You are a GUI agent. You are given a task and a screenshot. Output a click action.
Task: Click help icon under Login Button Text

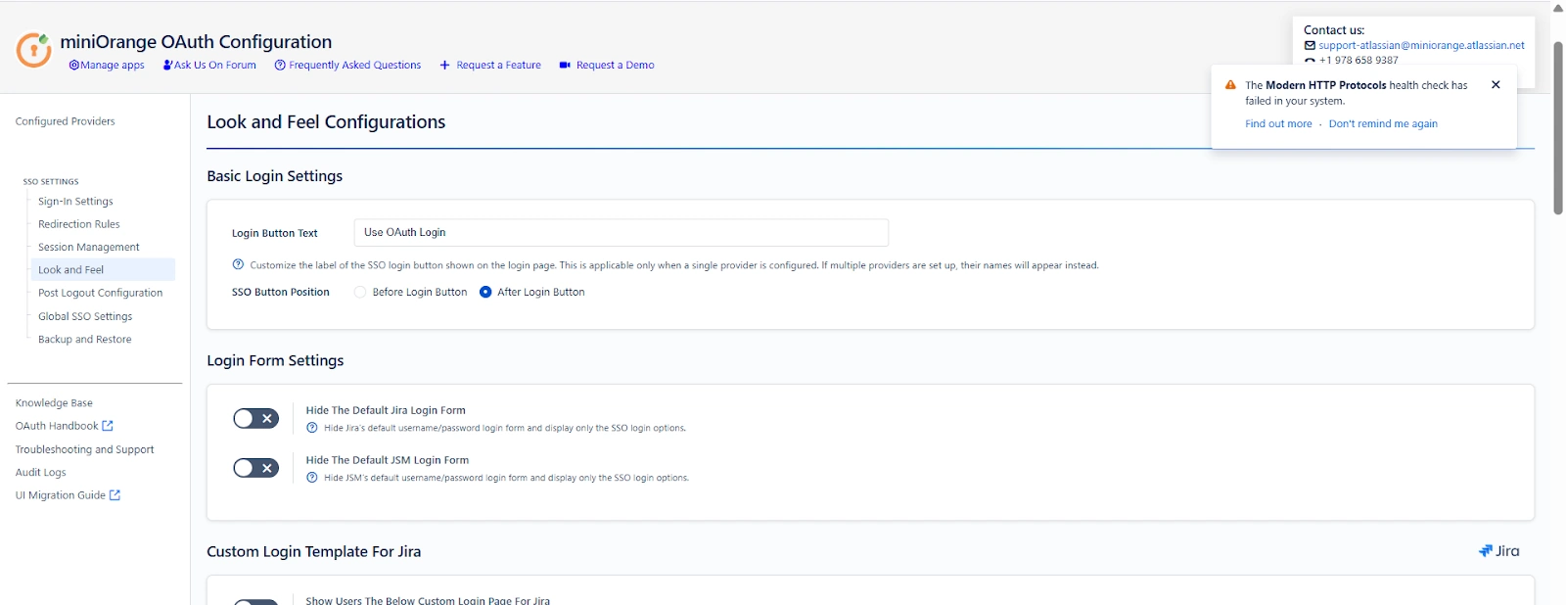click(238, 264)
